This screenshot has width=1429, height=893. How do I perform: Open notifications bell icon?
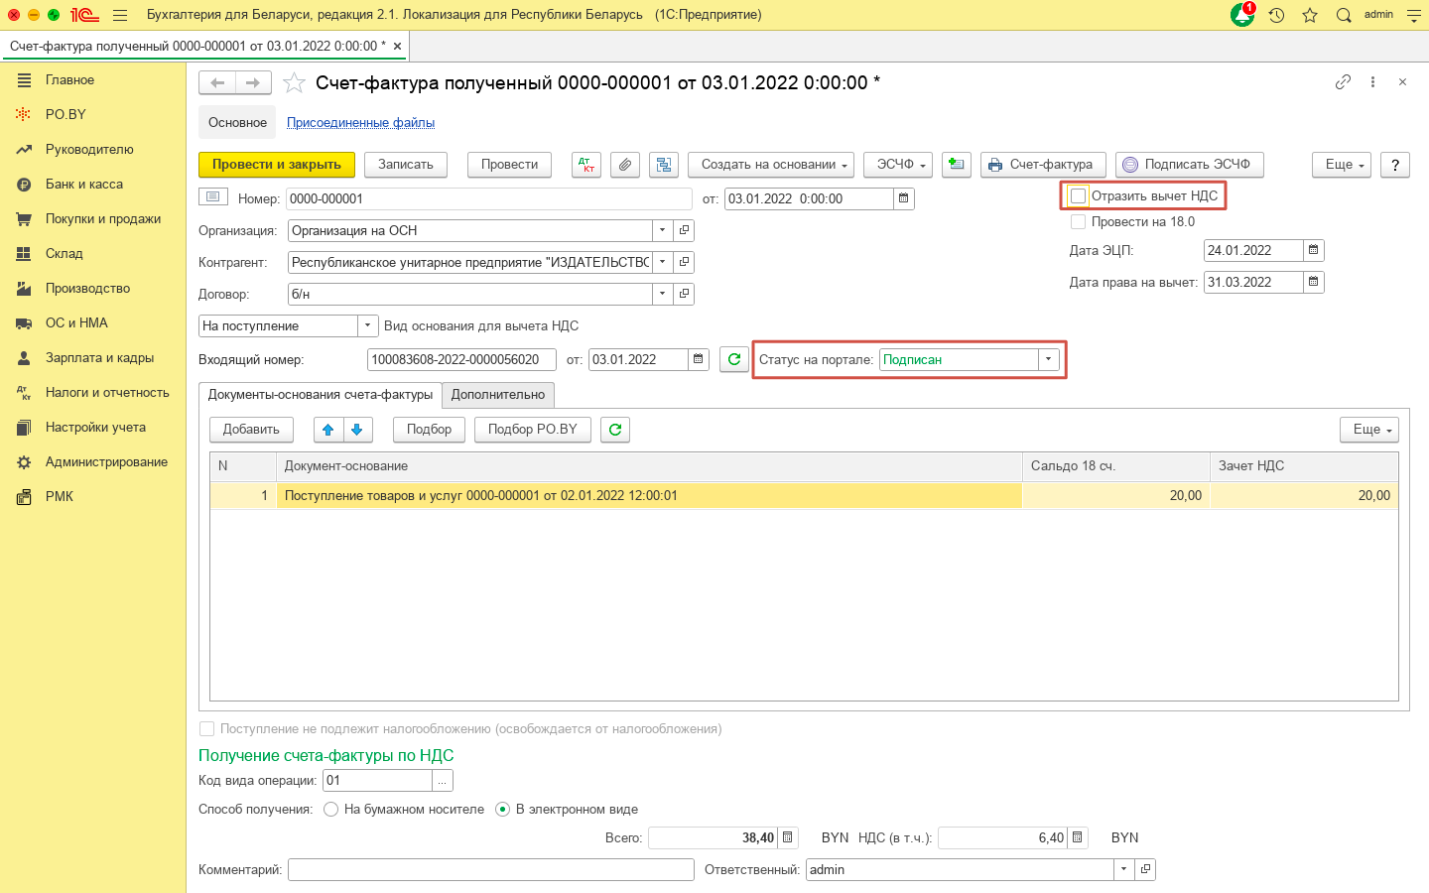point(1242,15)
